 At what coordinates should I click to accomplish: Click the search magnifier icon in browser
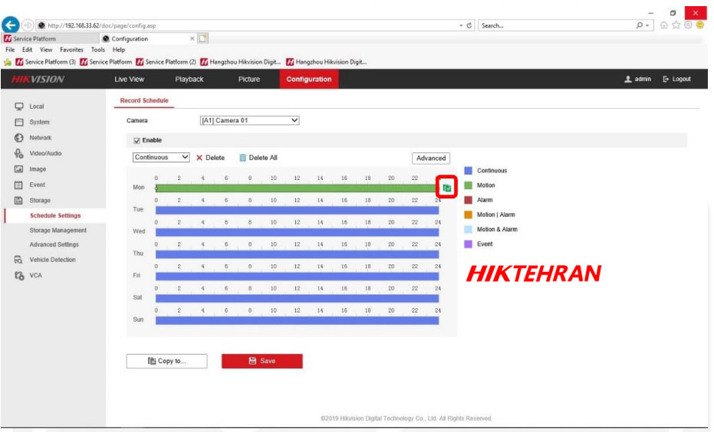[640, 25]
